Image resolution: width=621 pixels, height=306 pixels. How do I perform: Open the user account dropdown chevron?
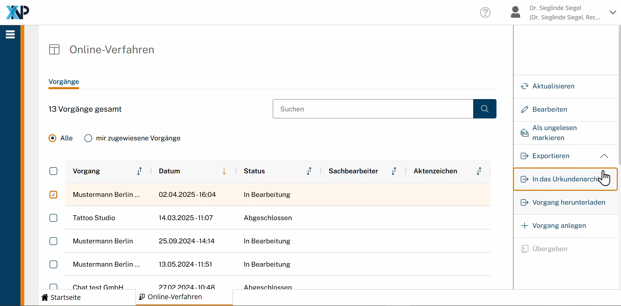point(613,13)
